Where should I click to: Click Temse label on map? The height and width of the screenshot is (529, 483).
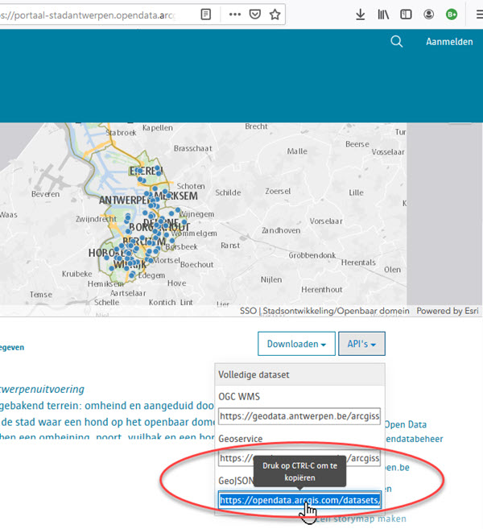click(x=41, y=295)
